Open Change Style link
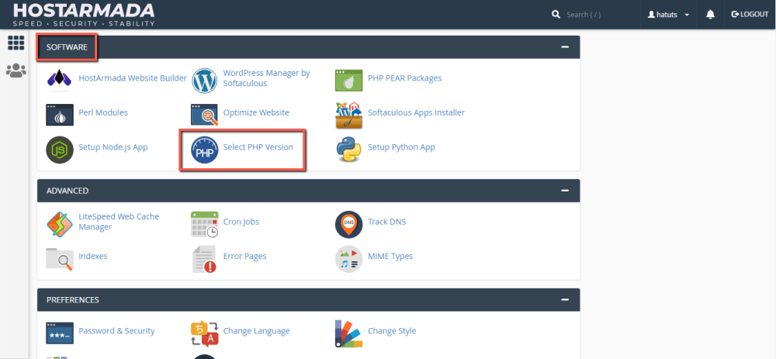Screen dimensions: 776x359 pyautogui.click(x=392, y=331)
